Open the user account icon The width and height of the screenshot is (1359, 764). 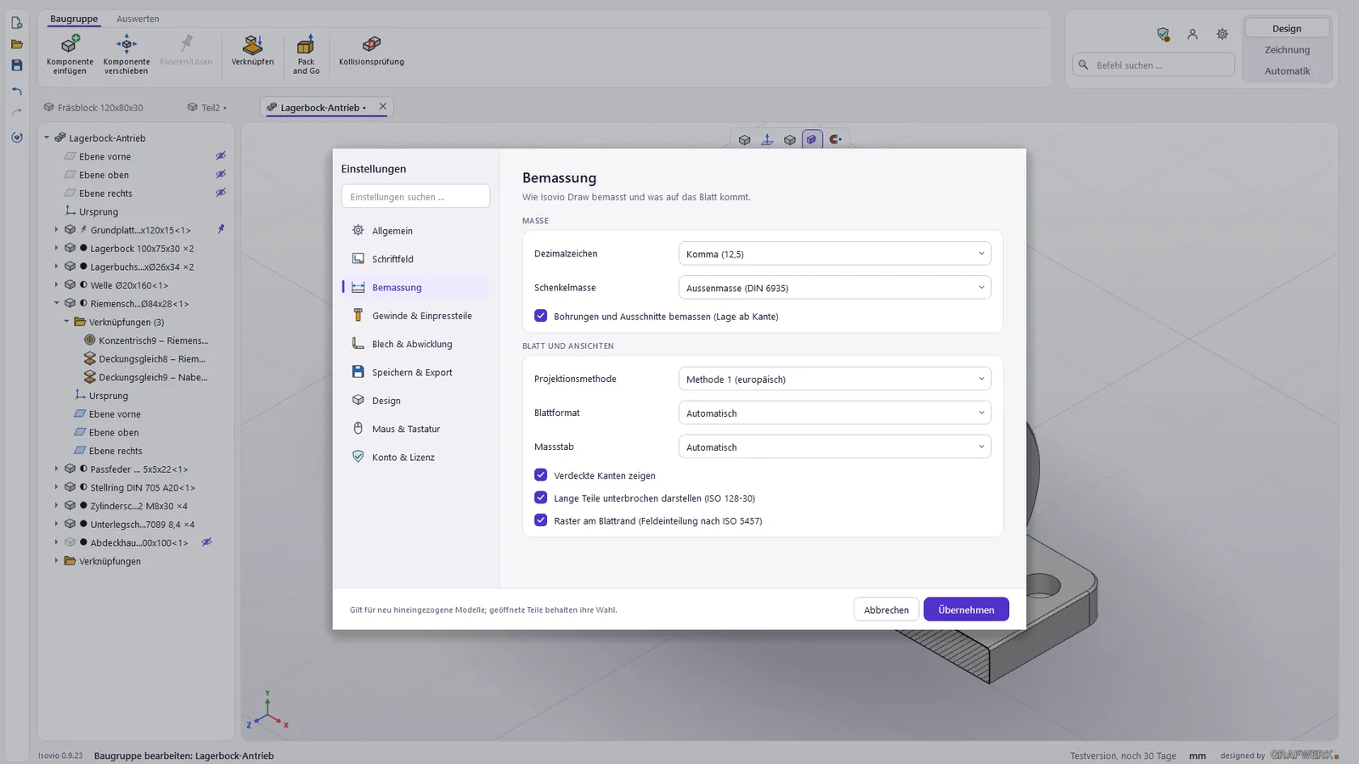pos(1193,34)
